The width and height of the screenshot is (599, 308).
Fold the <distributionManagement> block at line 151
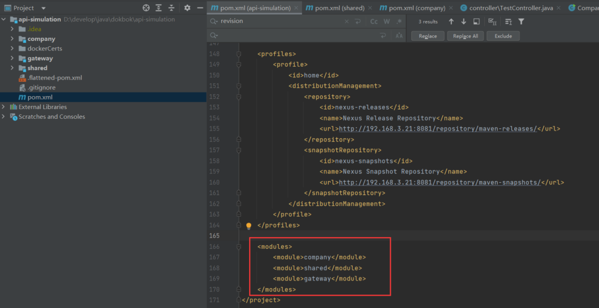(239, 86)
